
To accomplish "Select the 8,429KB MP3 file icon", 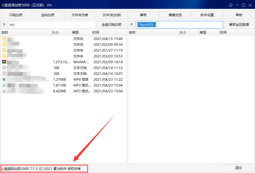I will pyautogui.click(x=4, y=91).
